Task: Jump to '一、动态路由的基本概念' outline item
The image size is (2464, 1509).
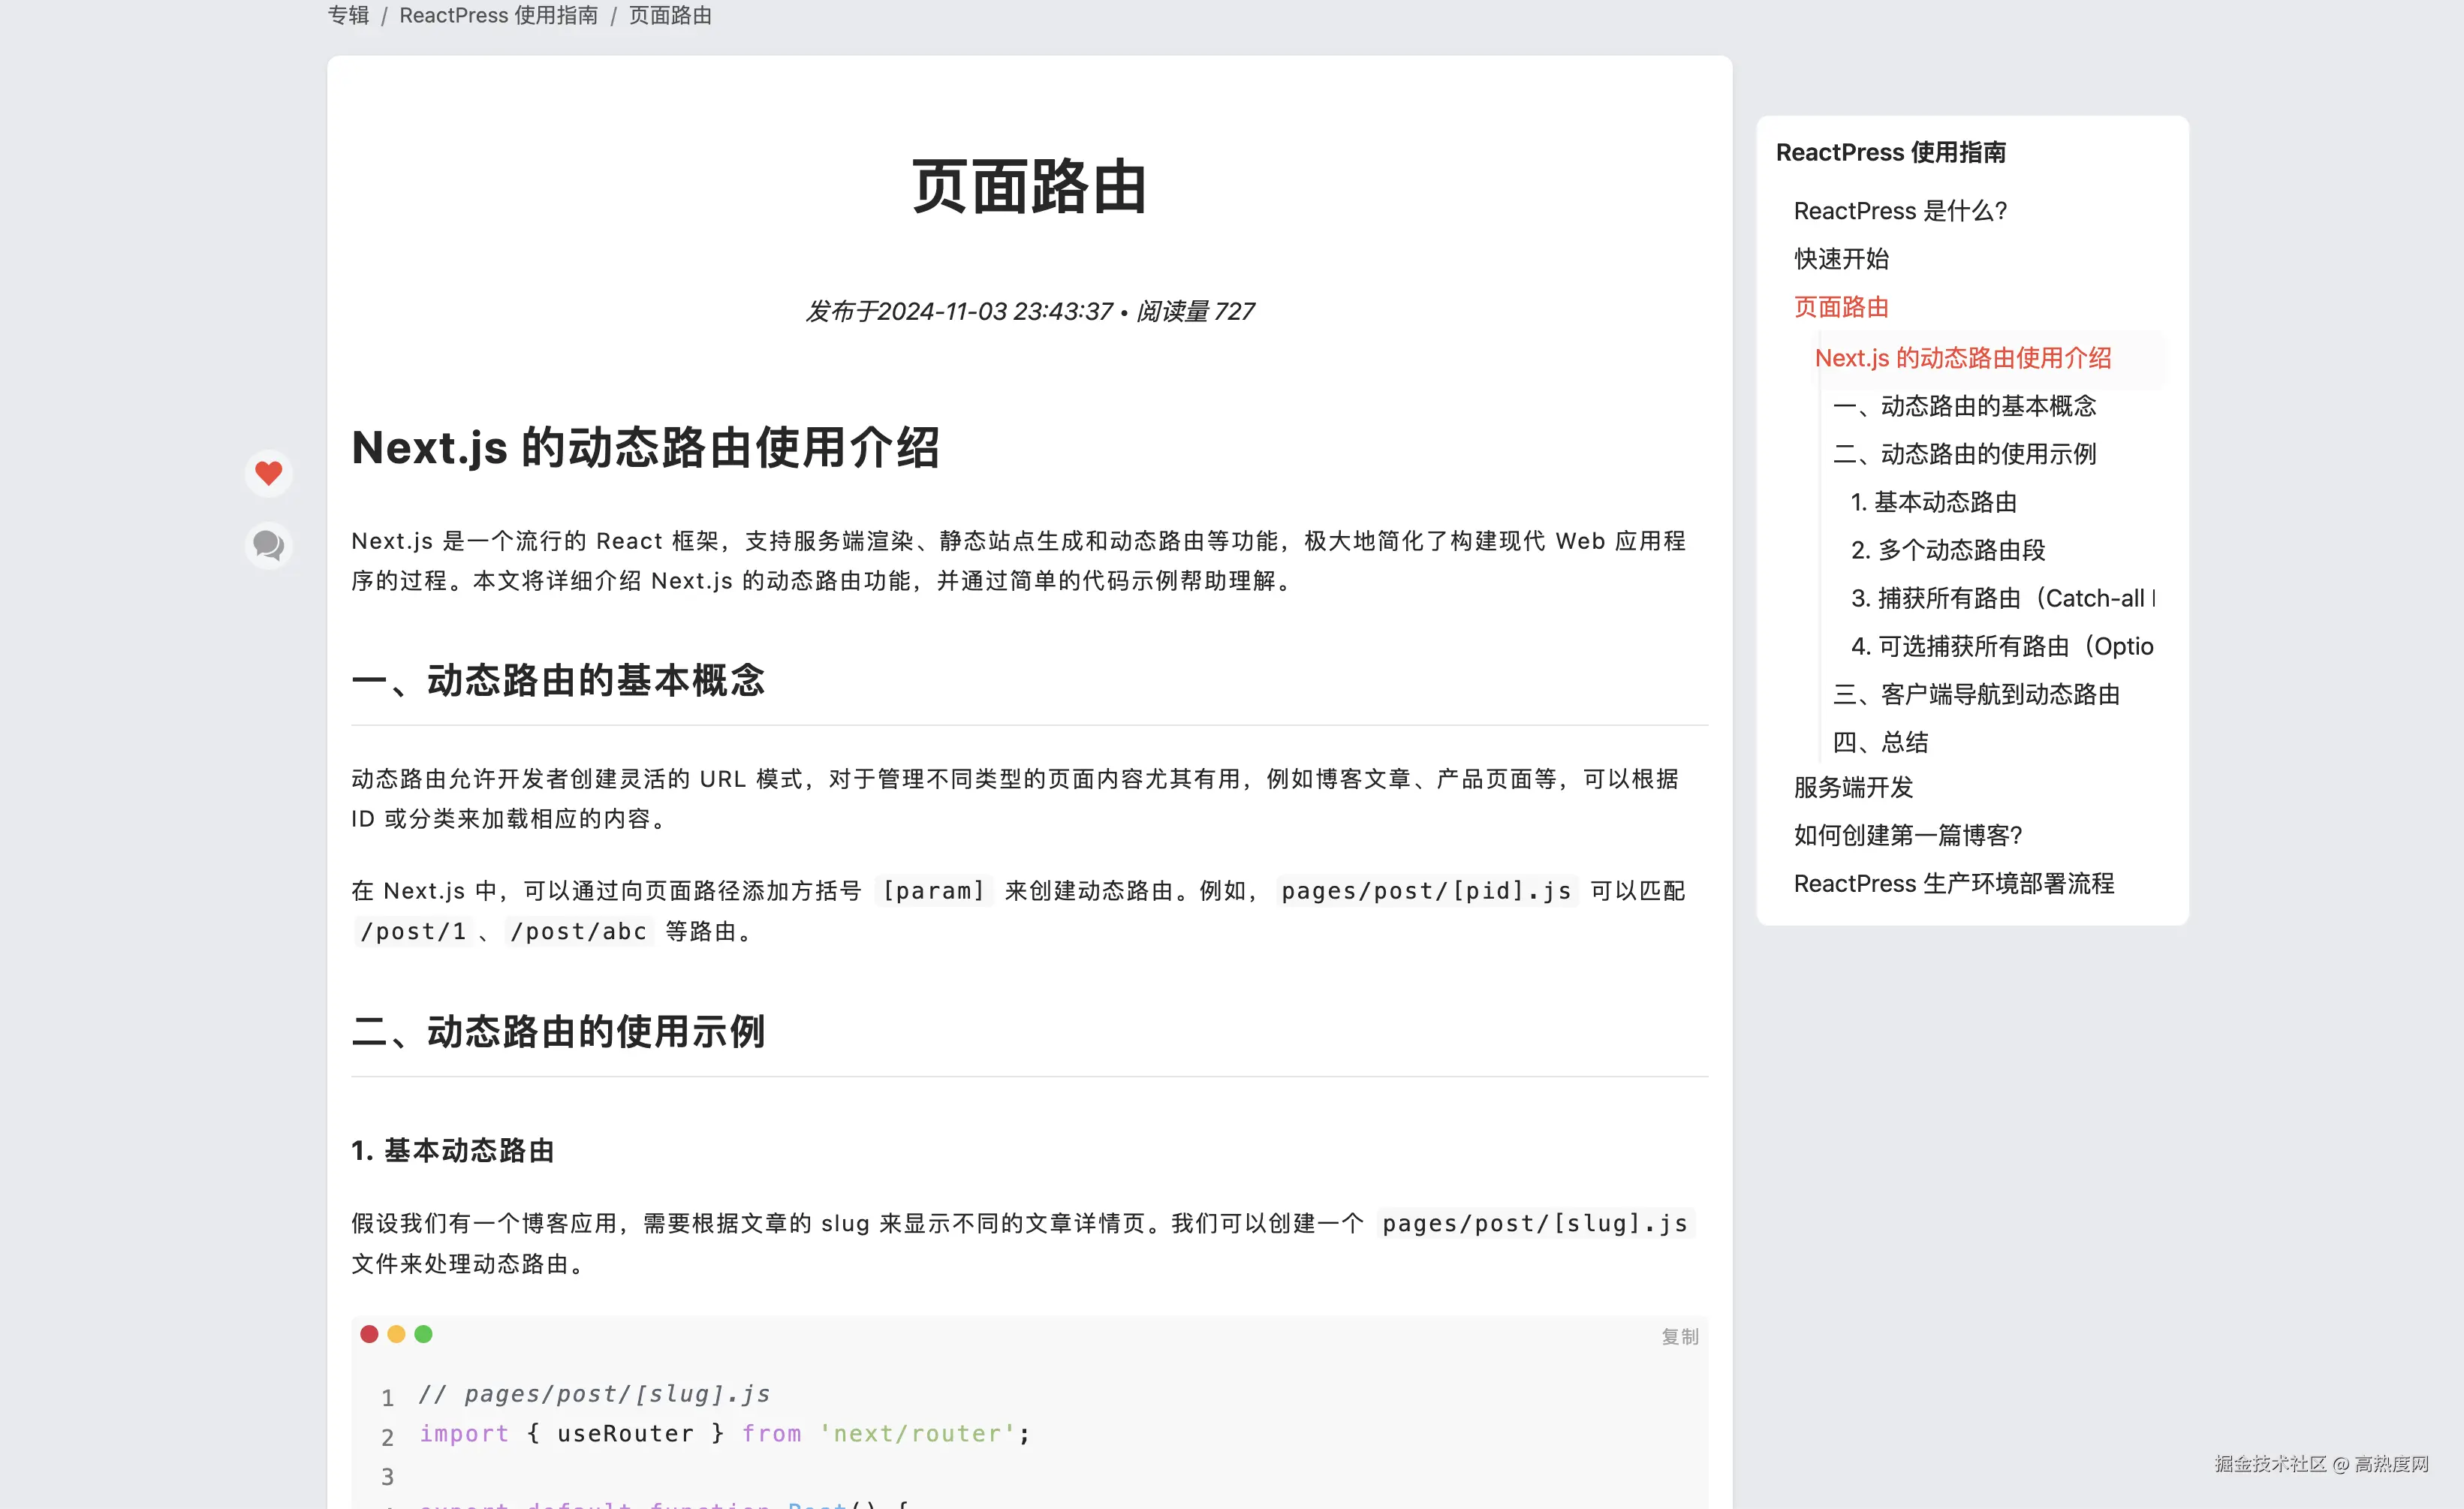Action: [x=1964, y=406]
